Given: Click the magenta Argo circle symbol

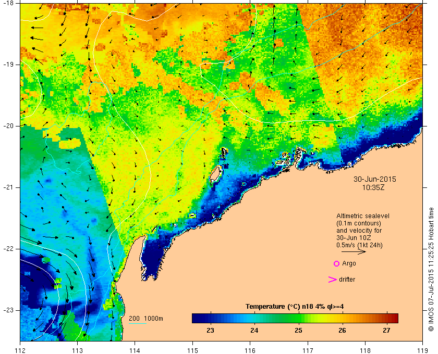Looking at the screenshot, I should pyautogui.click(x=336, y=263).
